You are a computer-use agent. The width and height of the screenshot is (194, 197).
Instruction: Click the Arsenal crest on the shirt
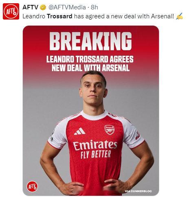(109, 130)
